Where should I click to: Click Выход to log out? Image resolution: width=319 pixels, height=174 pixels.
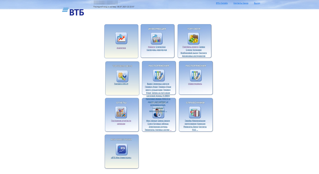tap(257, 3)
